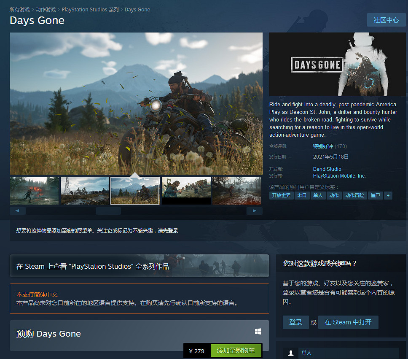Screen dimensions: 408x359
Task: Open the PlayStation Mobile, Inc. publisher link
Action: [339, 176]
